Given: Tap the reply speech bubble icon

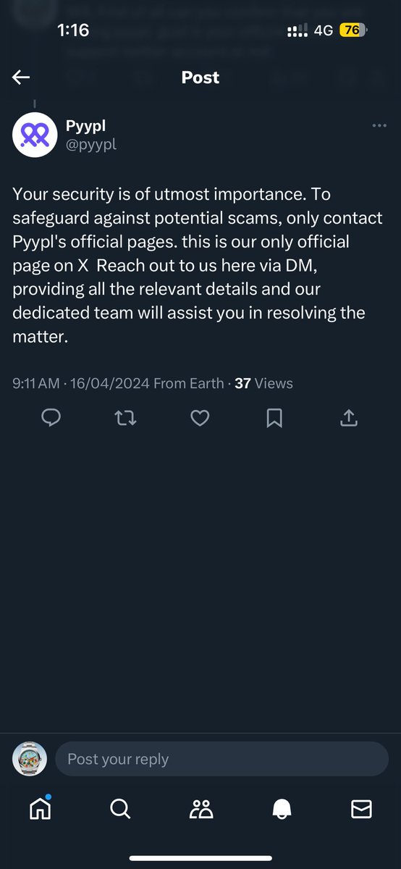Looking at the screenshot, I should coord(51,418).
